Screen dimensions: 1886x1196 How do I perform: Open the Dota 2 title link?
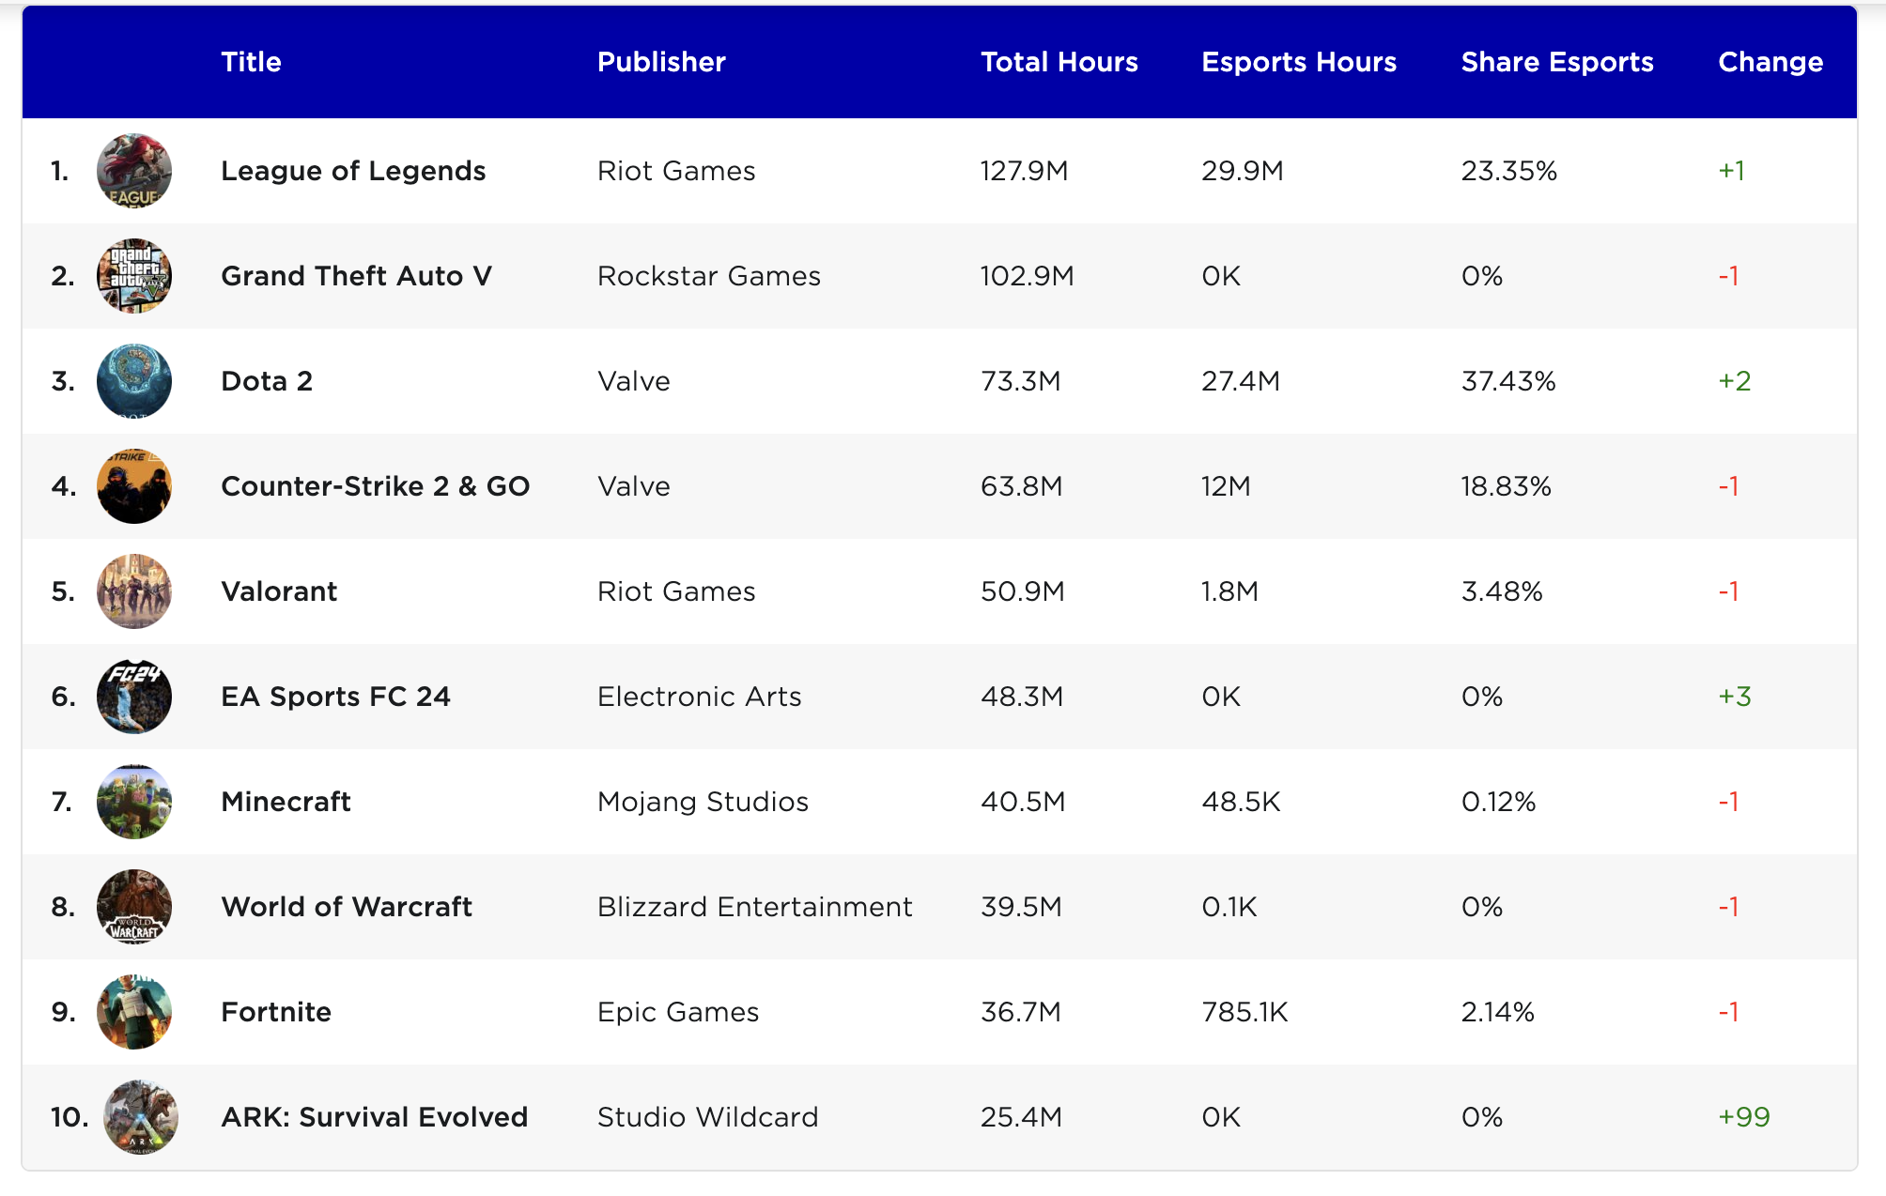pyautogui.click(x=267, y=381)
